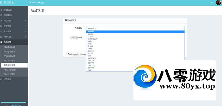
Task: Open the user avatar menu
Action: point(218,2)
